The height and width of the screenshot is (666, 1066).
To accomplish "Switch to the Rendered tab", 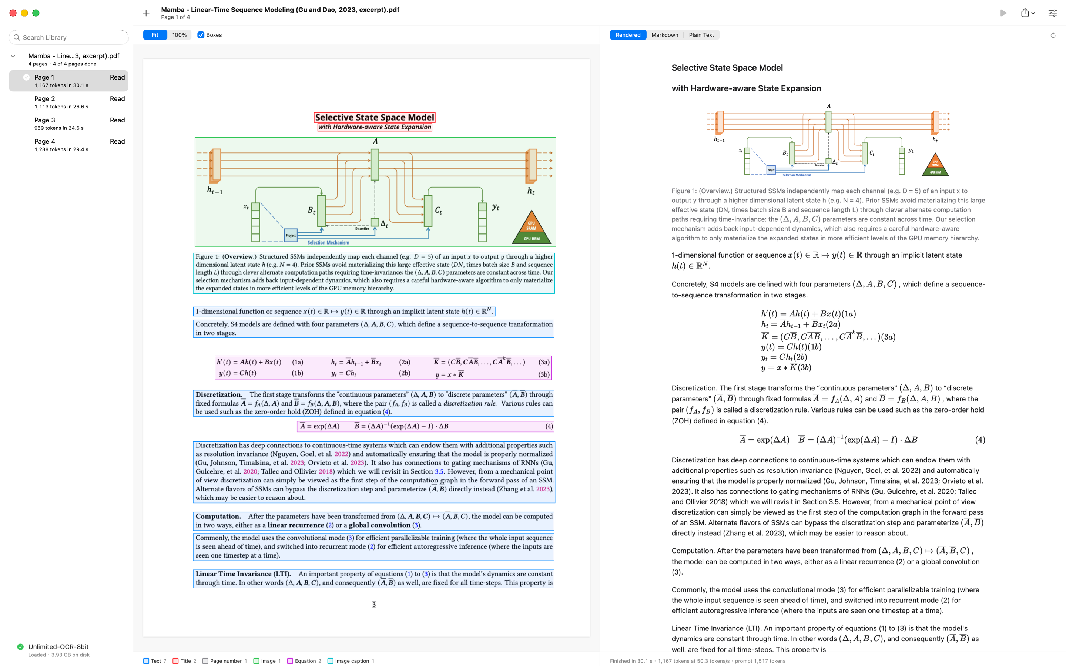I will point(628,35).
